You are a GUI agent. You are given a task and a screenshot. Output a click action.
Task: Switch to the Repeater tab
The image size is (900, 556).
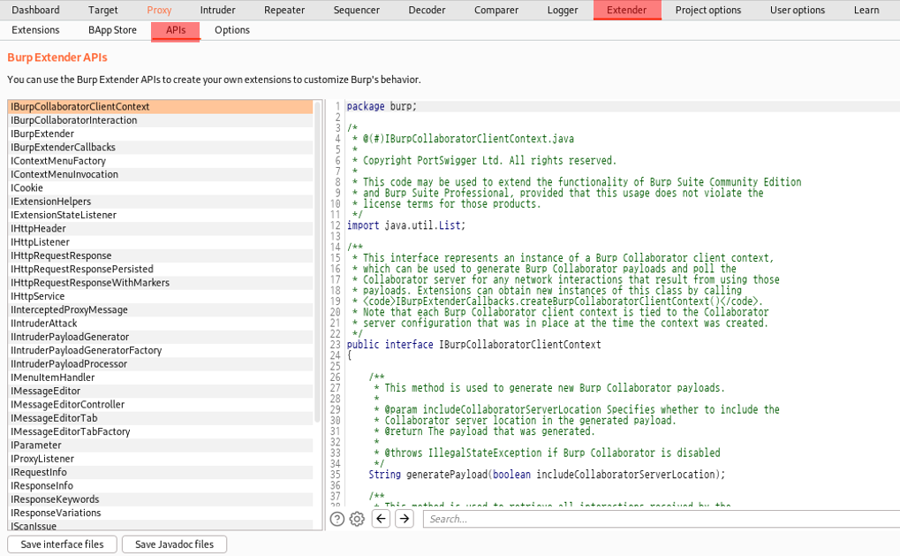[x=284, y=10]
